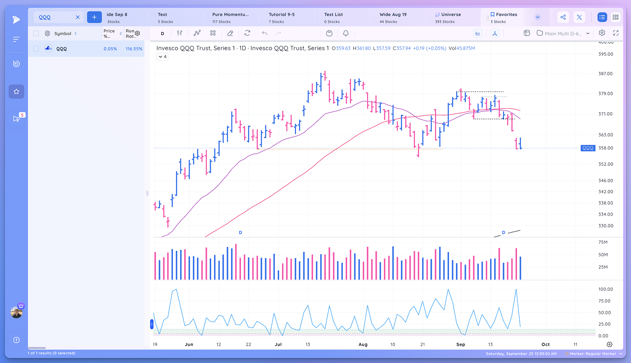Click the app logo in the sidebar
Viewport: 631px width, 363px height.
(x=16, y=19)
